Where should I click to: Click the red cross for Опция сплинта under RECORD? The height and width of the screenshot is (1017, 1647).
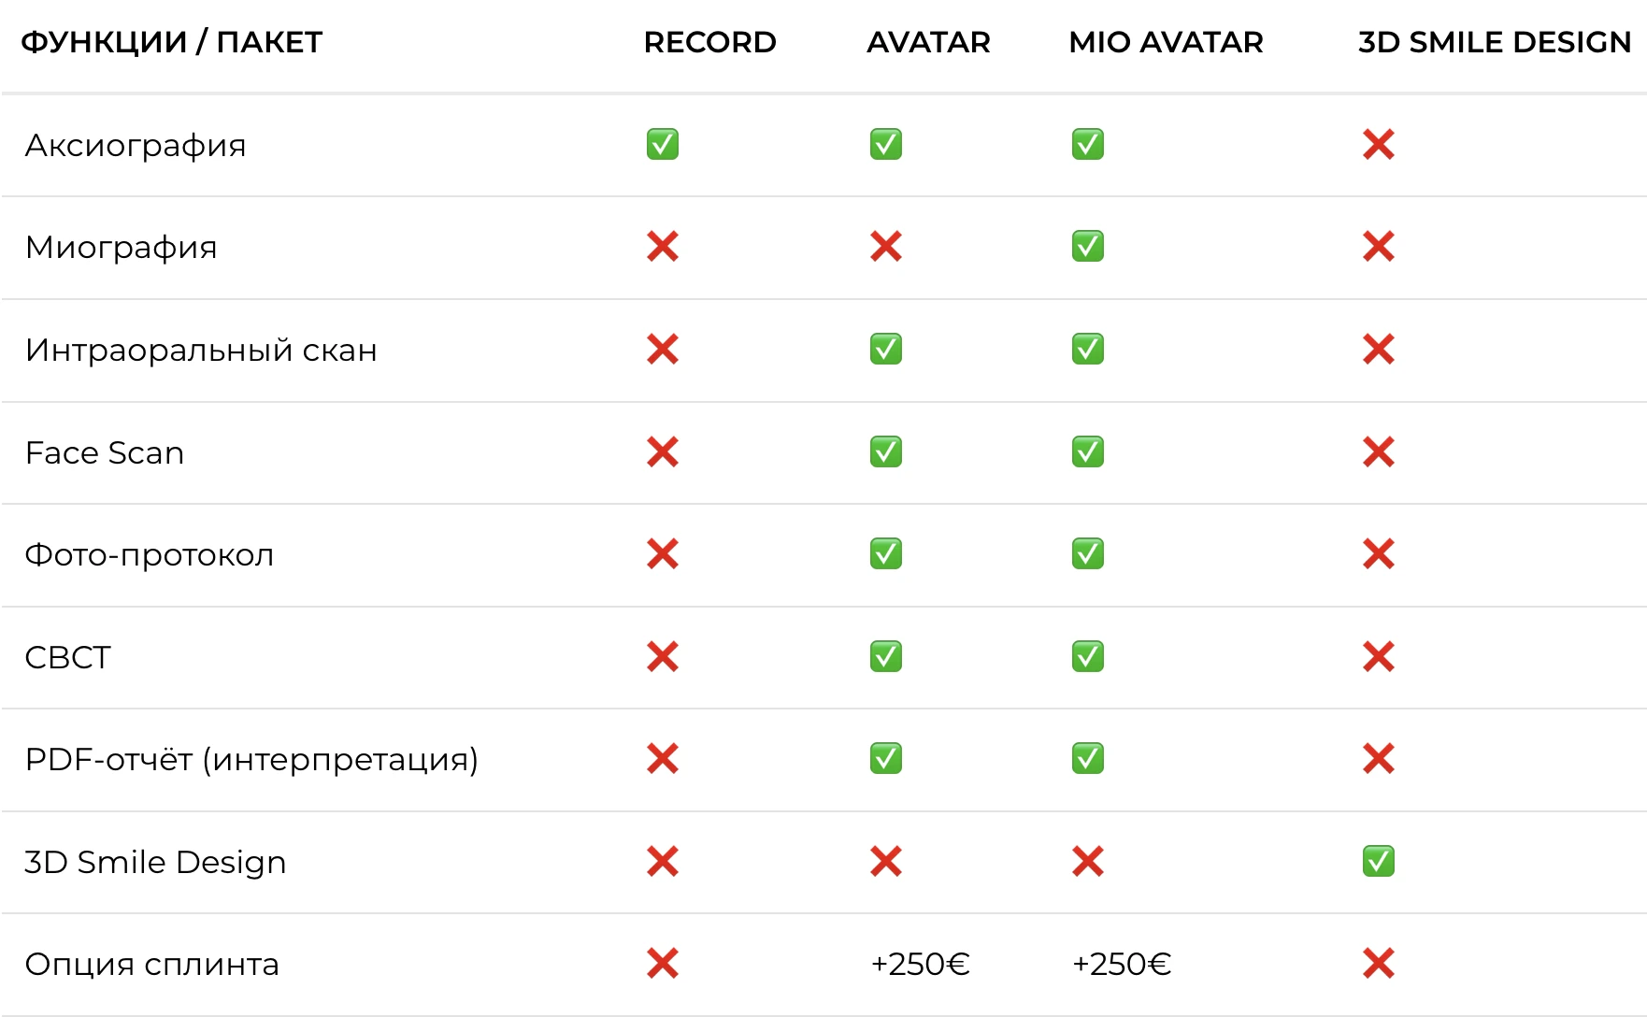(662, 964)
